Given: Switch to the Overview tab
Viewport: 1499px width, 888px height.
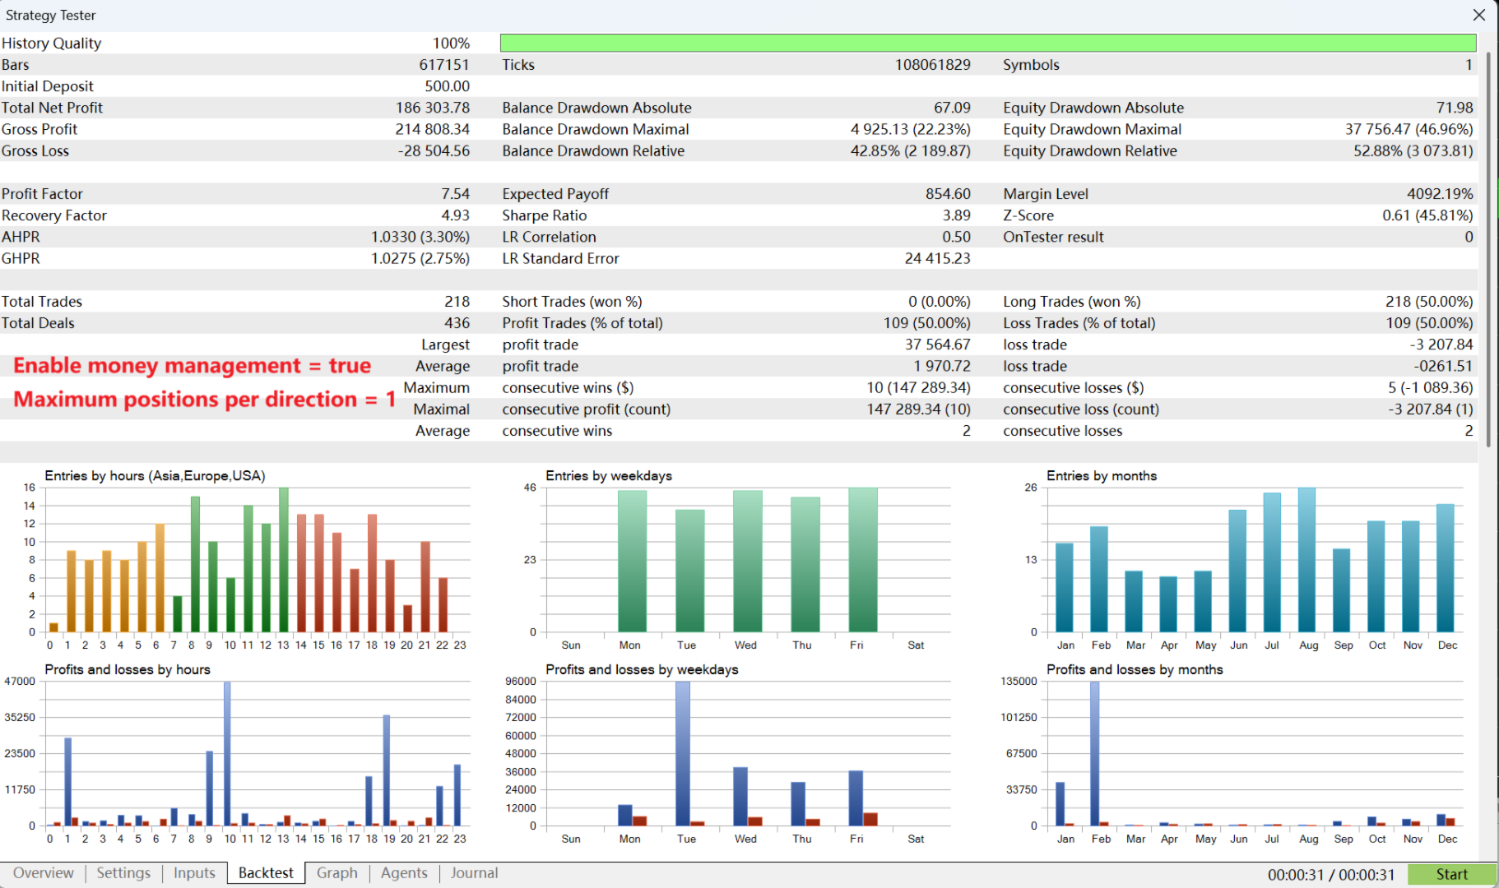Looking at the screenshot, I should pos(43,873).
